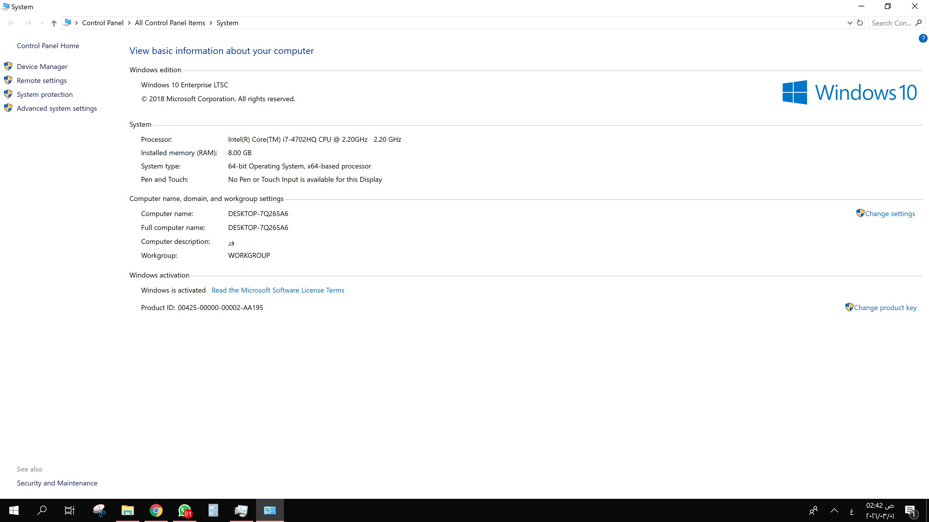
Task: Click the Product ID value 00425-00000-00002-AA195
Action: pos(220,308)
